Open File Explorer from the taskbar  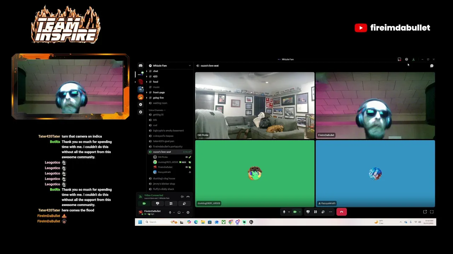coord(203,222)
